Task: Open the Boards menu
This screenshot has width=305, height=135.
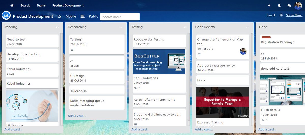Action: pyautogui.click(x=25, y=5)
